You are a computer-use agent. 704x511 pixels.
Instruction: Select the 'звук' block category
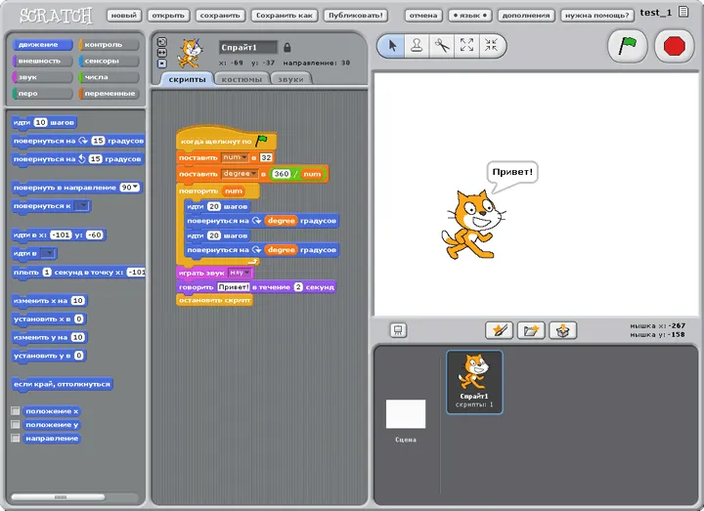(x=42, y=77)
